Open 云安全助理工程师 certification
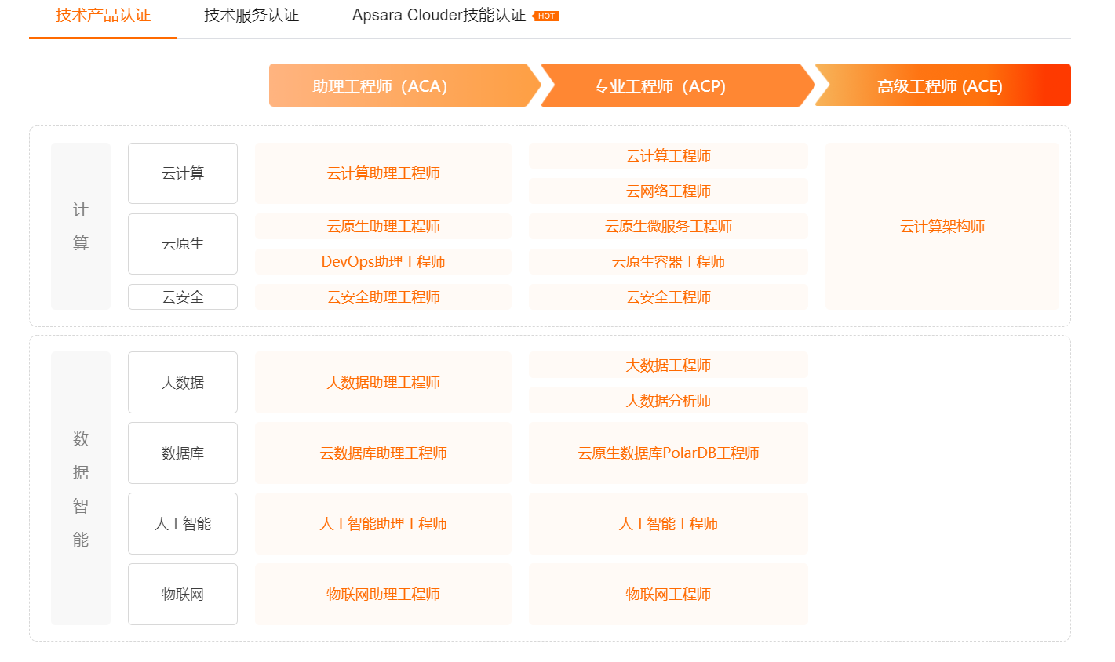This screenshot has width=1115, height=662. pyautogui.click(x=383, y=297)
